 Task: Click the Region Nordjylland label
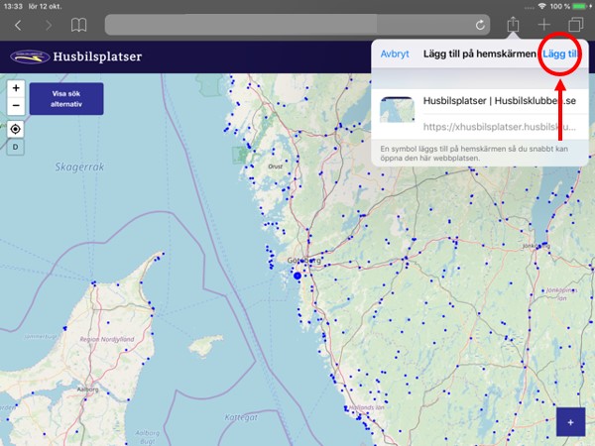(107, 339)
